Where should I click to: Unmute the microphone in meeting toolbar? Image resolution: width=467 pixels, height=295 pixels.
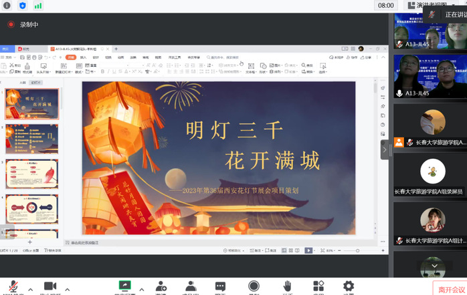pos(12,286)
